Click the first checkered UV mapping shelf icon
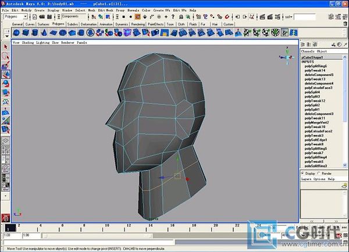349x252 pixels. point(247,33)
